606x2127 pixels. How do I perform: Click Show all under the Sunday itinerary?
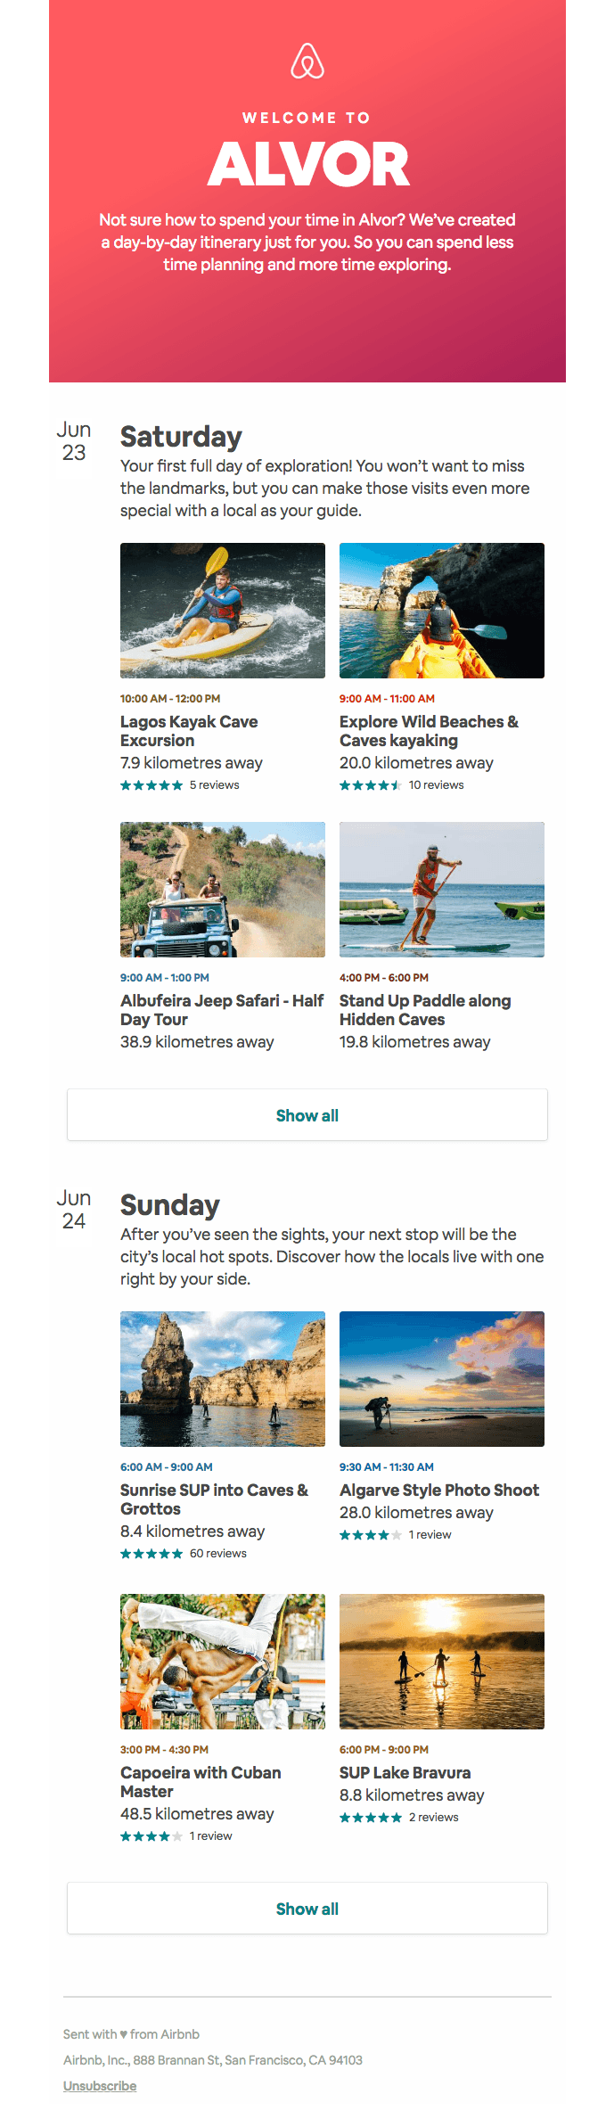pos(307,1909)
